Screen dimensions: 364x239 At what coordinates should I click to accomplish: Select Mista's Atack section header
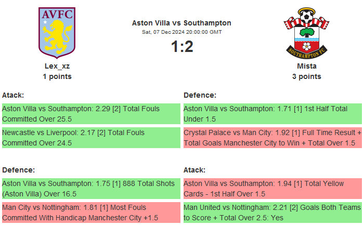(x=194, y=170)
